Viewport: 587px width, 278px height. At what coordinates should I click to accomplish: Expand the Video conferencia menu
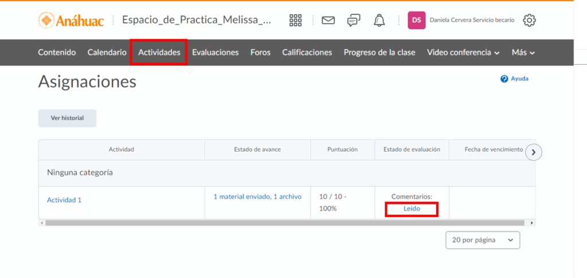463,52
